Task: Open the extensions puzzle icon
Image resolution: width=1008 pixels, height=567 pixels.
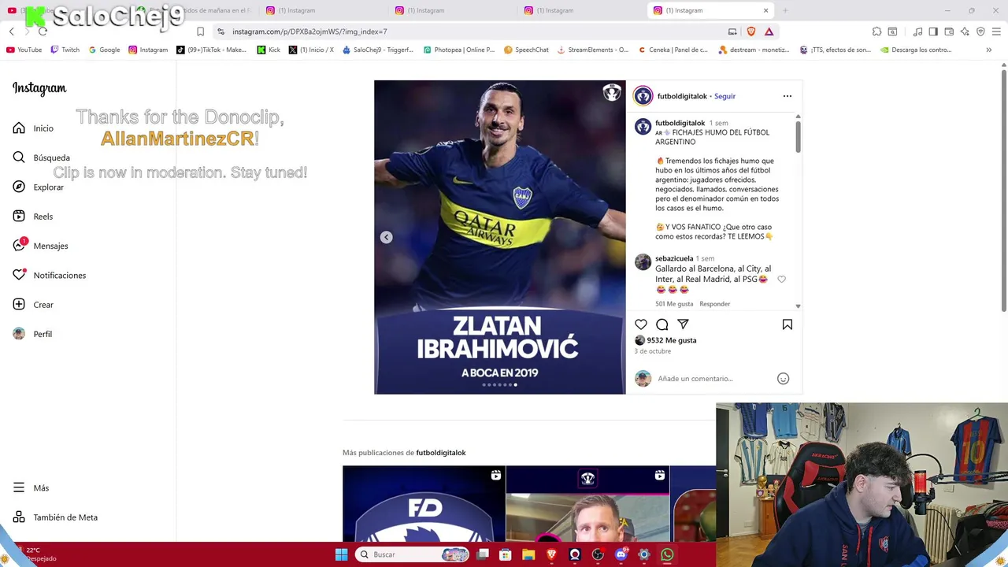Action: pos(876,31)
